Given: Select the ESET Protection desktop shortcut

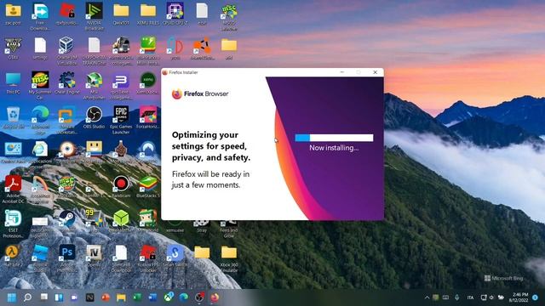Looking at the screenshot, I should [13, 224].
